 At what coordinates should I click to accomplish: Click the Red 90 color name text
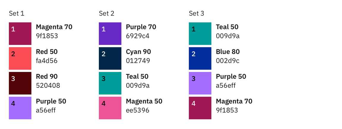coord(47,77)
